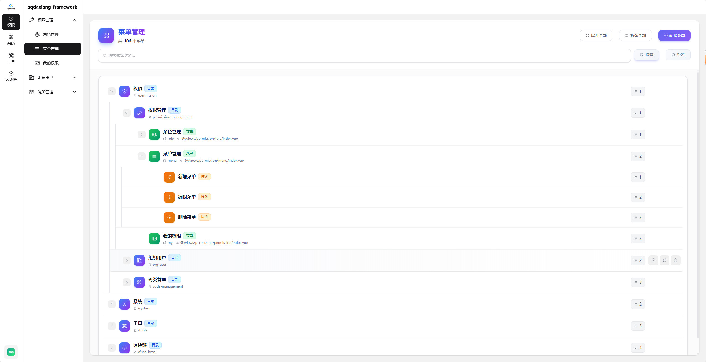
Task: Click the green 角色管理 tree node icon
Action: 154,135
